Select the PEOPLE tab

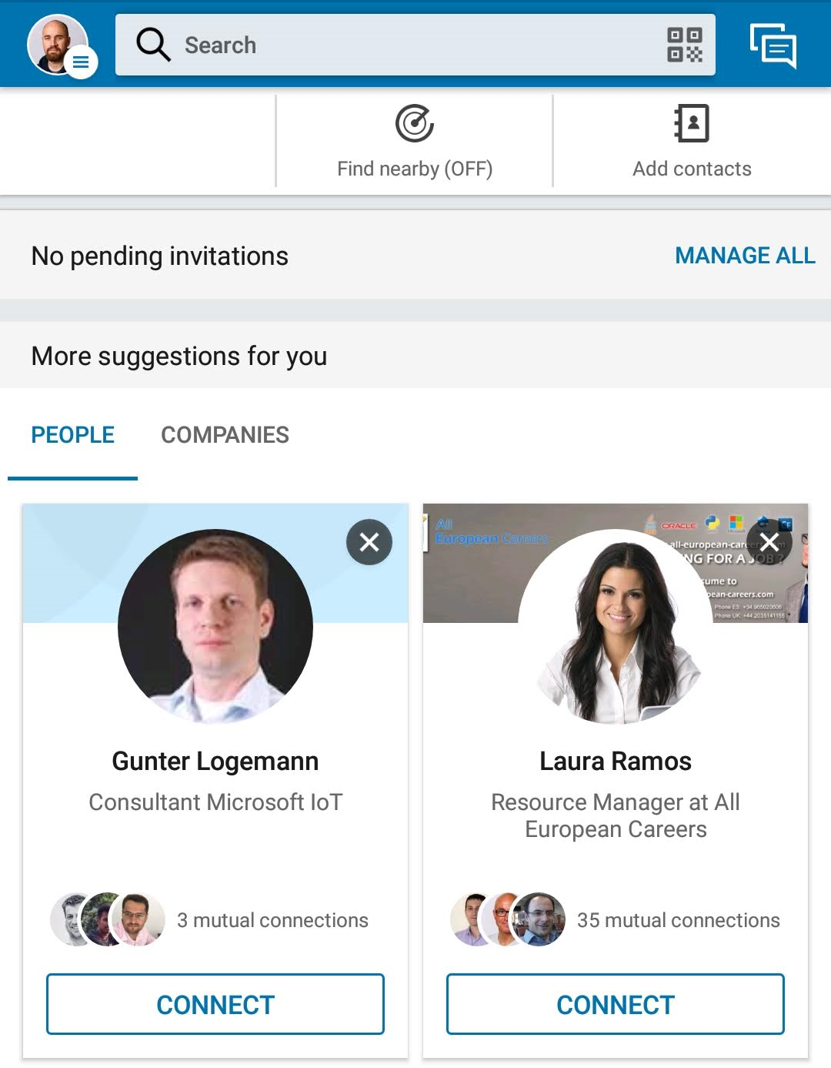[72, 435]
